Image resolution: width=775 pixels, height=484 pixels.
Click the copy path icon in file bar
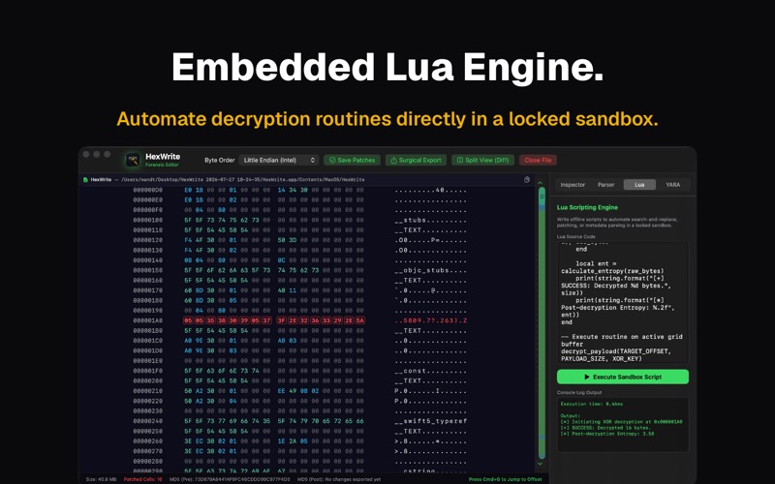tap(527, 180)
